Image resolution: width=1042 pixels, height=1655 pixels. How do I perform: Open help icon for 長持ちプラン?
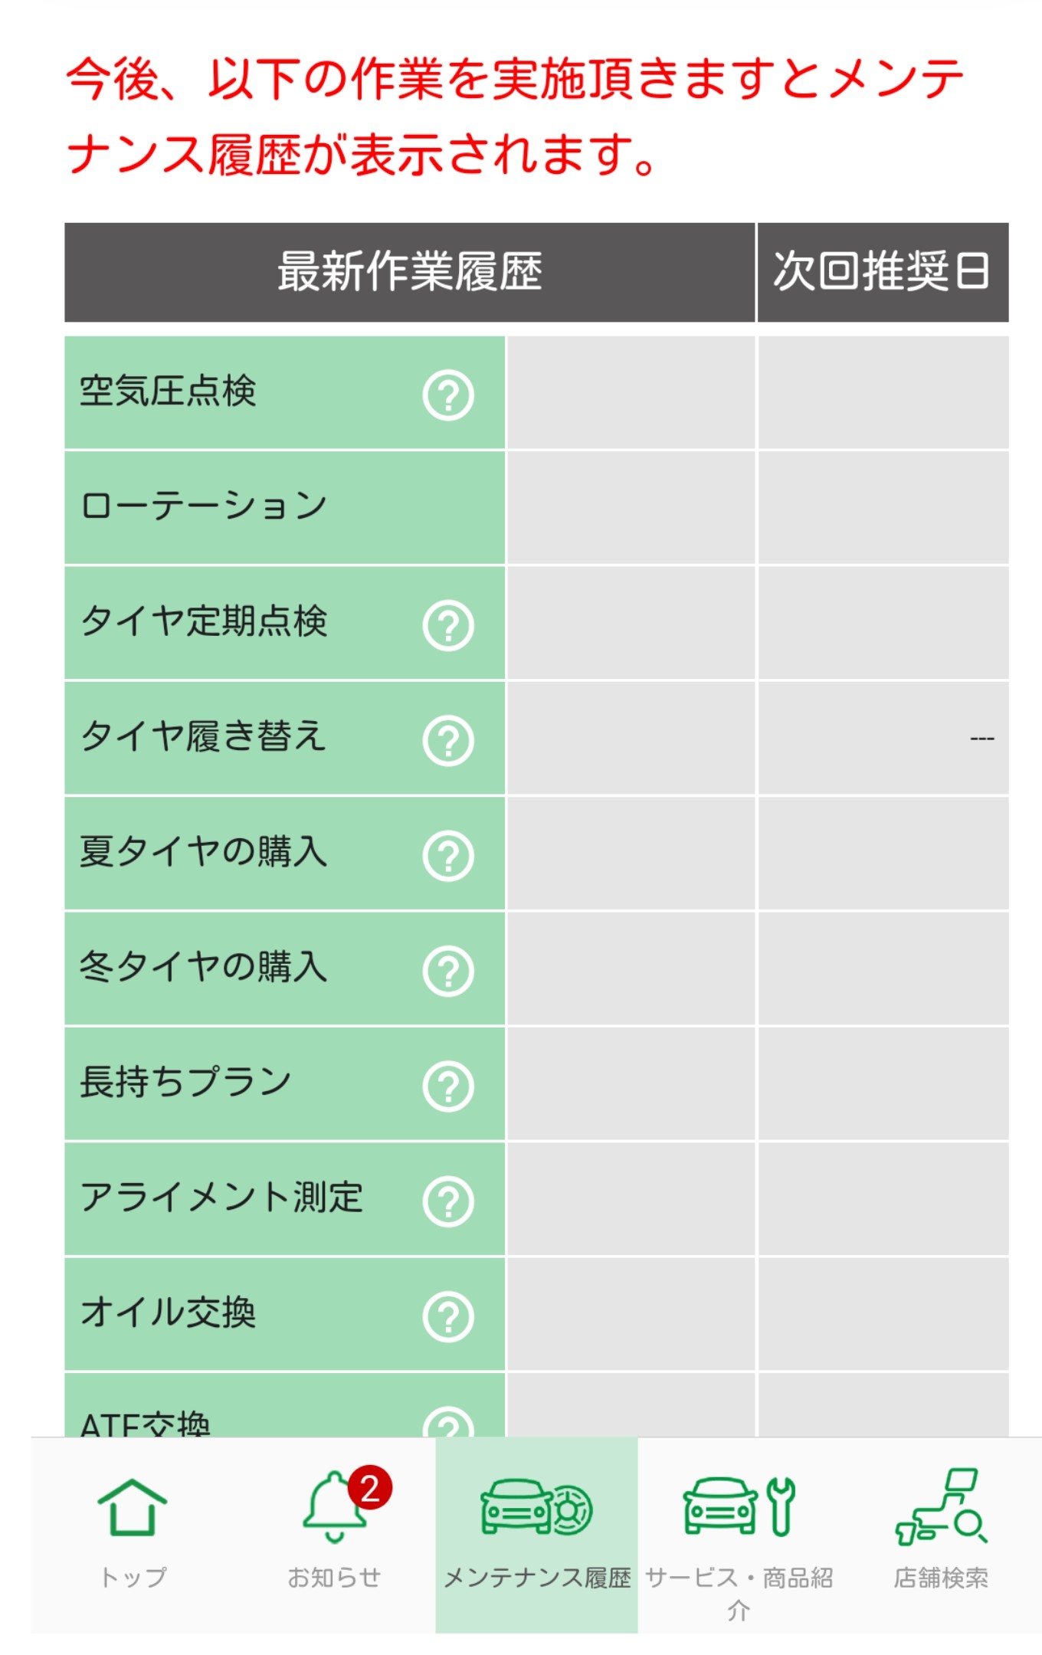point(448,1086)
